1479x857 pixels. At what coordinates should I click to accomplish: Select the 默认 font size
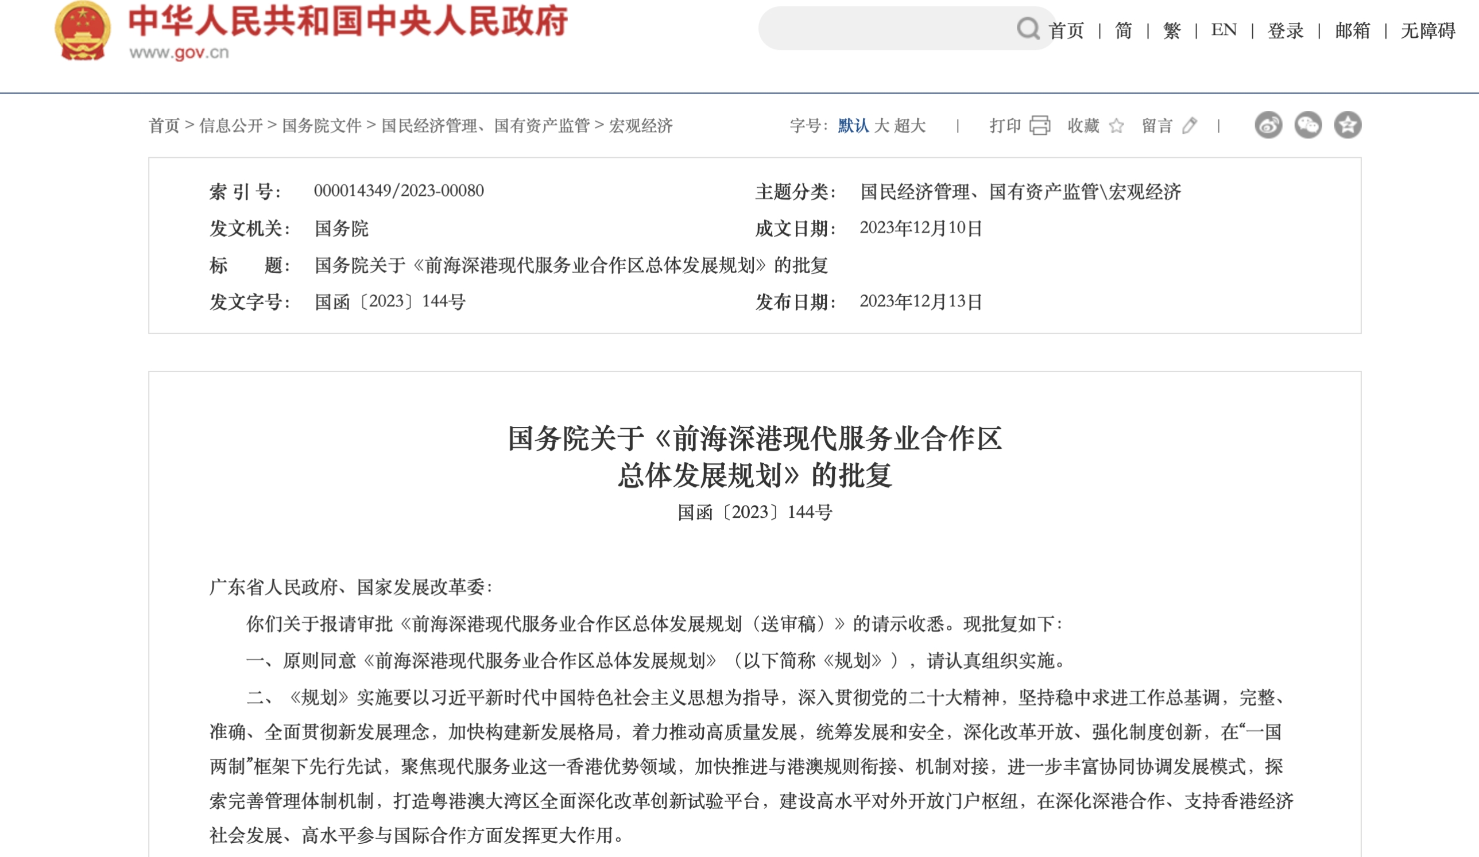point(853,126)
